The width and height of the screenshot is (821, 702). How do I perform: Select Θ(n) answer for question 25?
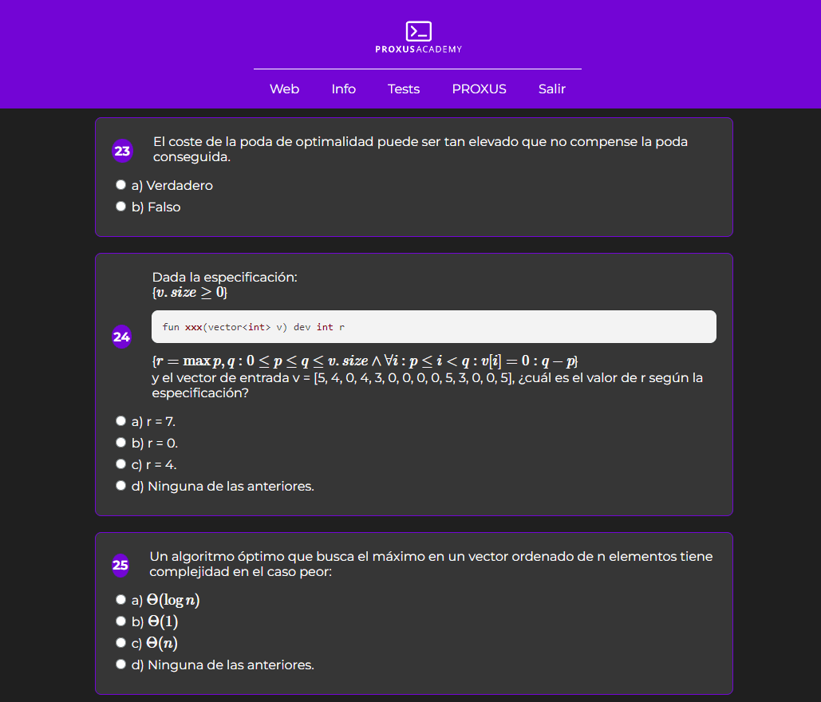(121, 643)
